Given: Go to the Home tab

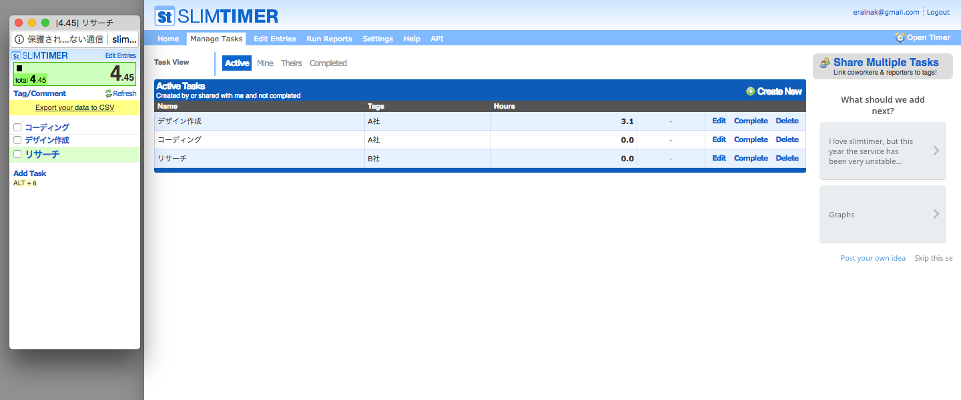Looking at the screenshot, I should [x=168, y=39].
